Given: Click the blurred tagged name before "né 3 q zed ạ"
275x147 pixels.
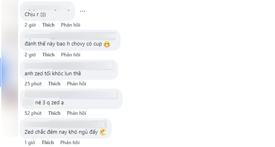Looking at the screenshot, I should pos(28,102).
